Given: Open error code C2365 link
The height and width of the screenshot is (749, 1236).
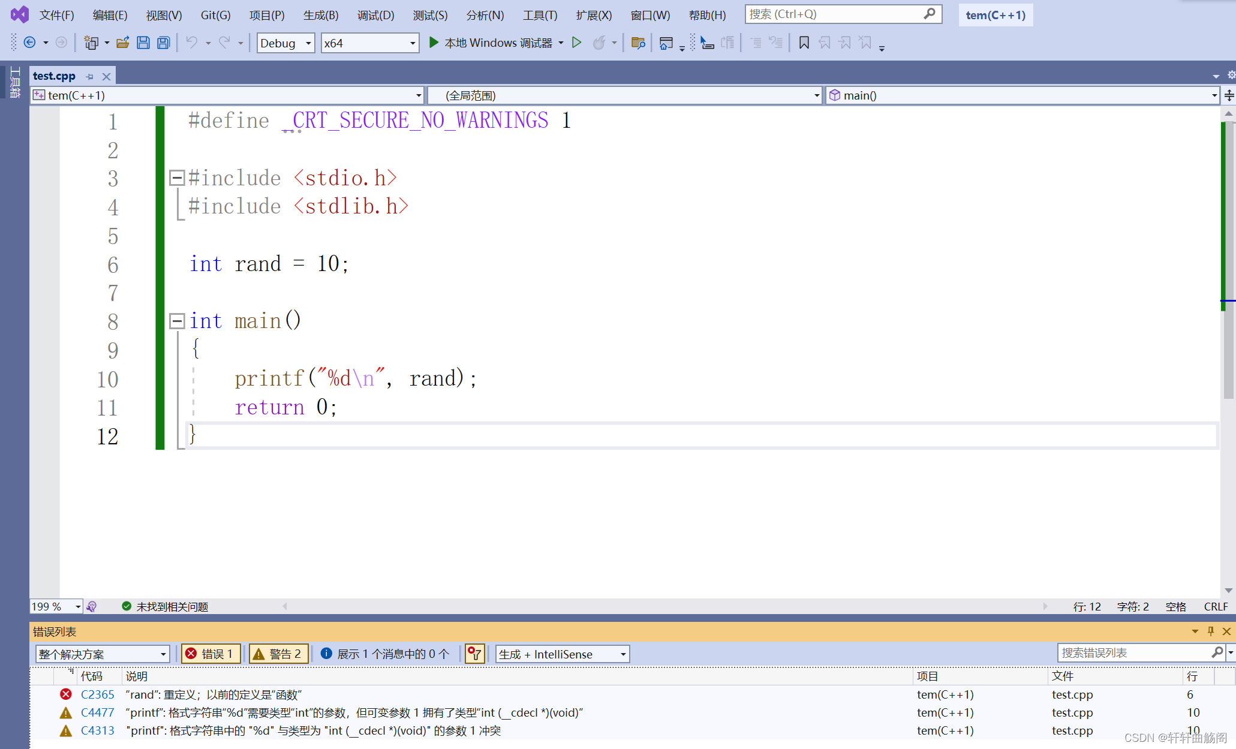Looking at the screenshot, I should coord(97,694).
